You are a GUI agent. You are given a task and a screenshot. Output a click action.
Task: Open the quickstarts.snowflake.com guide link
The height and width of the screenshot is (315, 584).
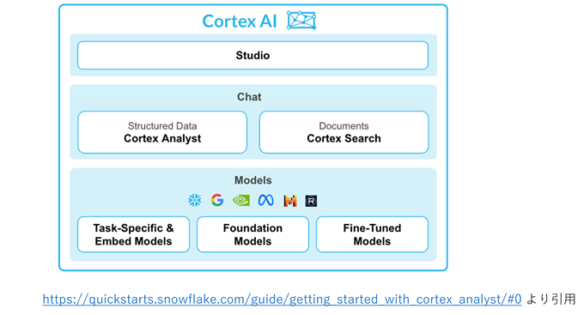pyautogui.click(x=282, y=299)
